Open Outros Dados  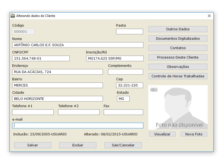pyautogui.click(x=178, y=29)
